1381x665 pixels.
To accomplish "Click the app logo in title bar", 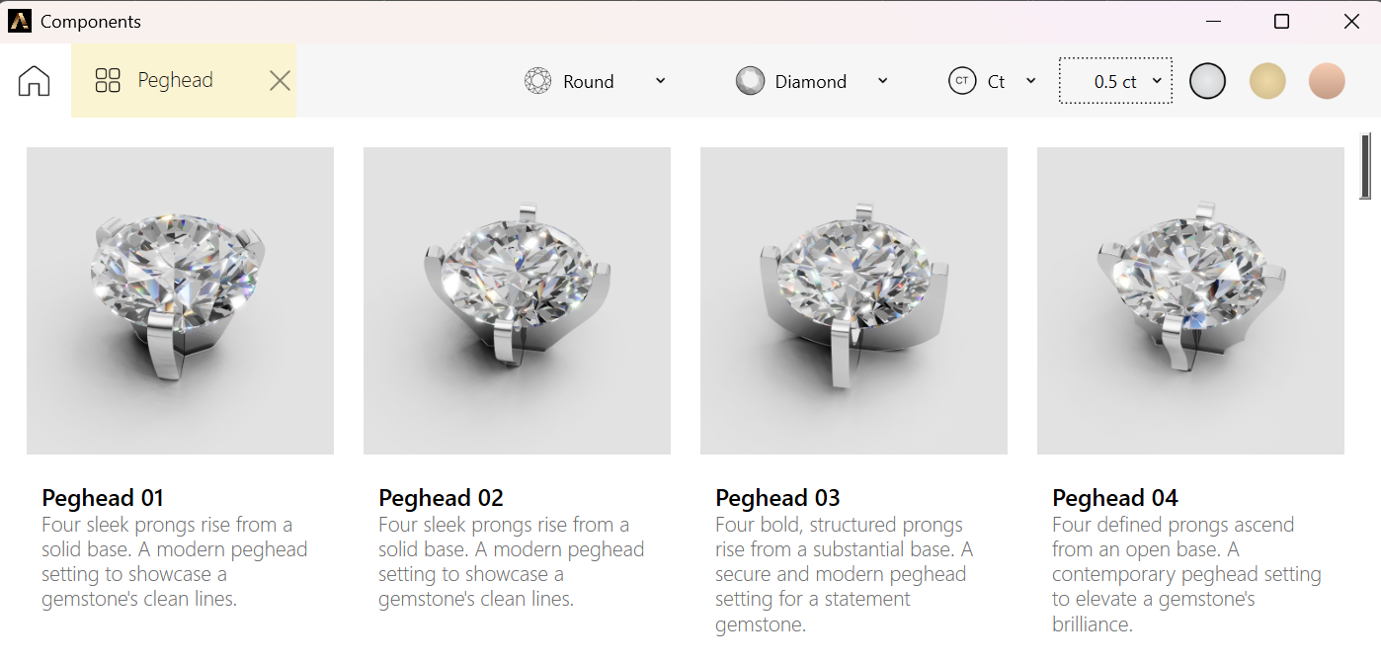I will tap(20, 21).
